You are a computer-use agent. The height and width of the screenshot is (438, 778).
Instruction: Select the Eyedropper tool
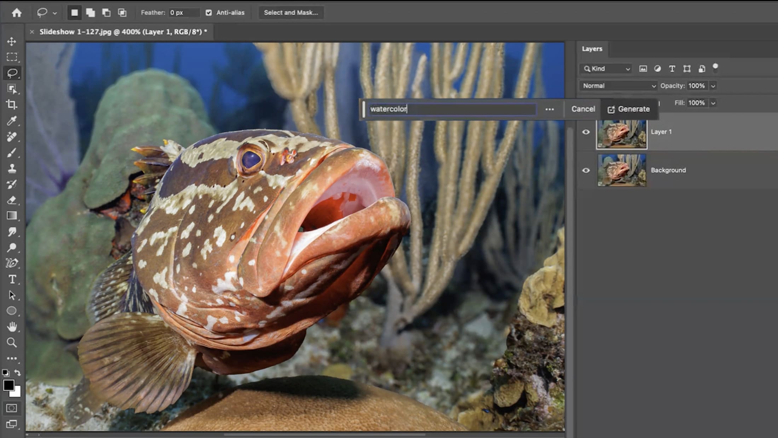[x=12, y=121]
